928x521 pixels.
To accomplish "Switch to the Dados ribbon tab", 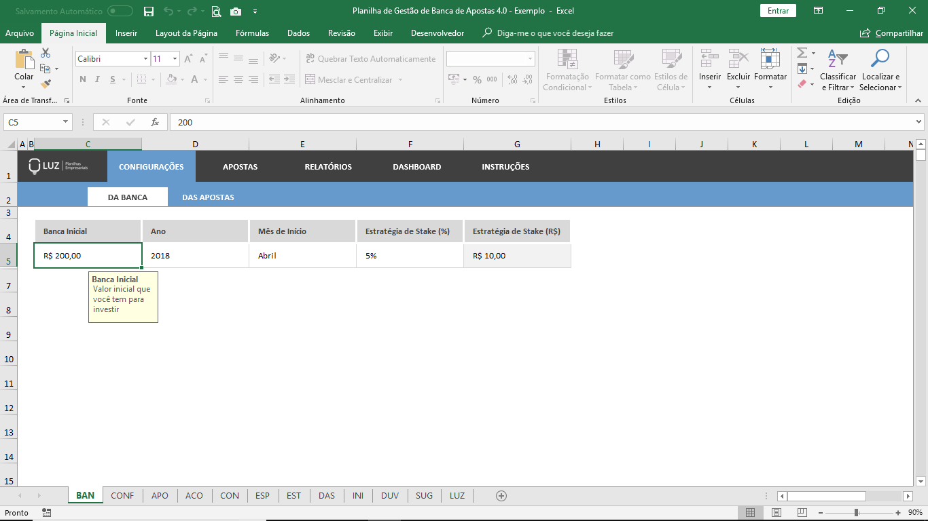I will pos(298,33).
